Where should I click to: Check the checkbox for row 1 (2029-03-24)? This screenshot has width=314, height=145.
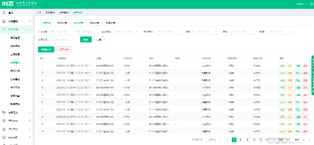[x=51, y=66]
